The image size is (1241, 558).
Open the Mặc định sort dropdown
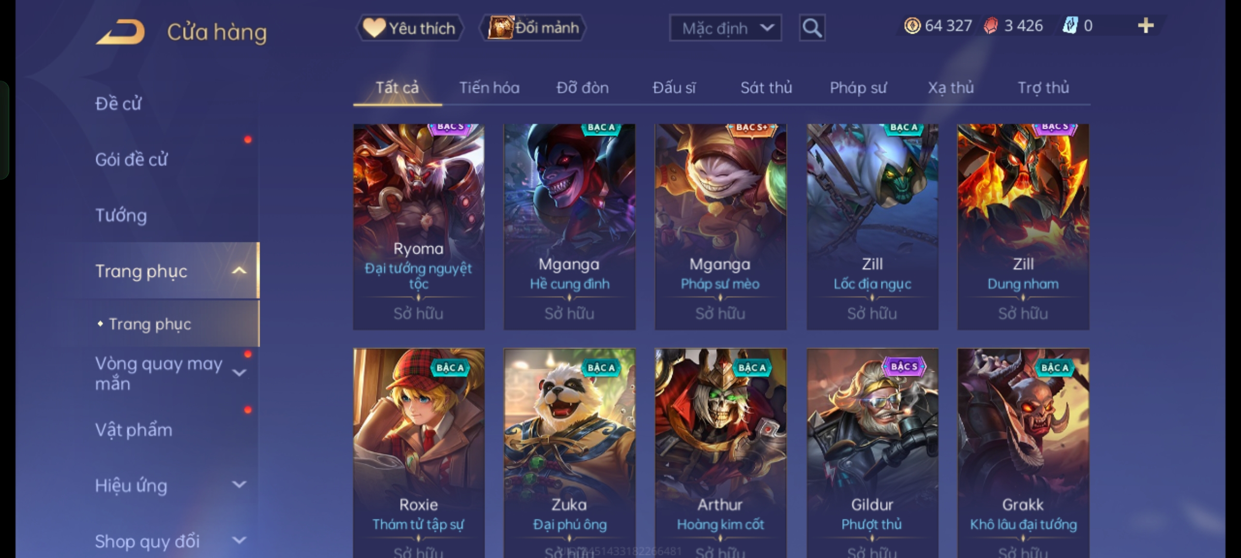(725, 28)
